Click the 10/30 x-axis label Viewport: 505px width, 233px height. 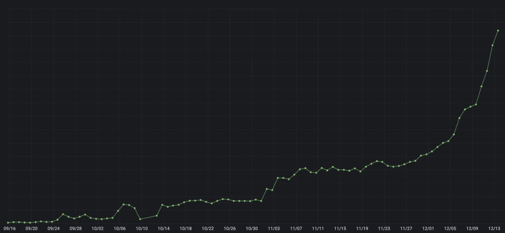click(x=252, y=229)
